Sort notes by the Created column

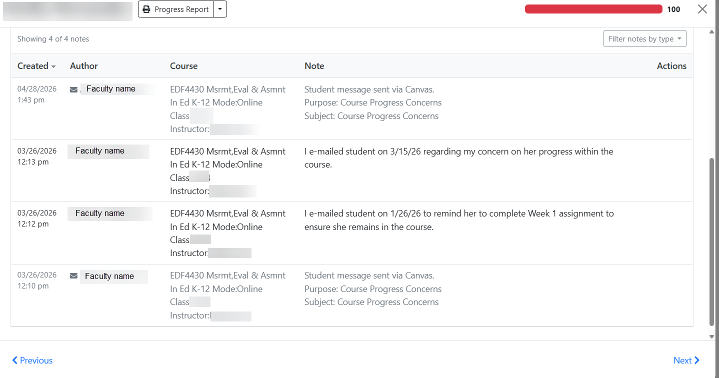[36, 66]
